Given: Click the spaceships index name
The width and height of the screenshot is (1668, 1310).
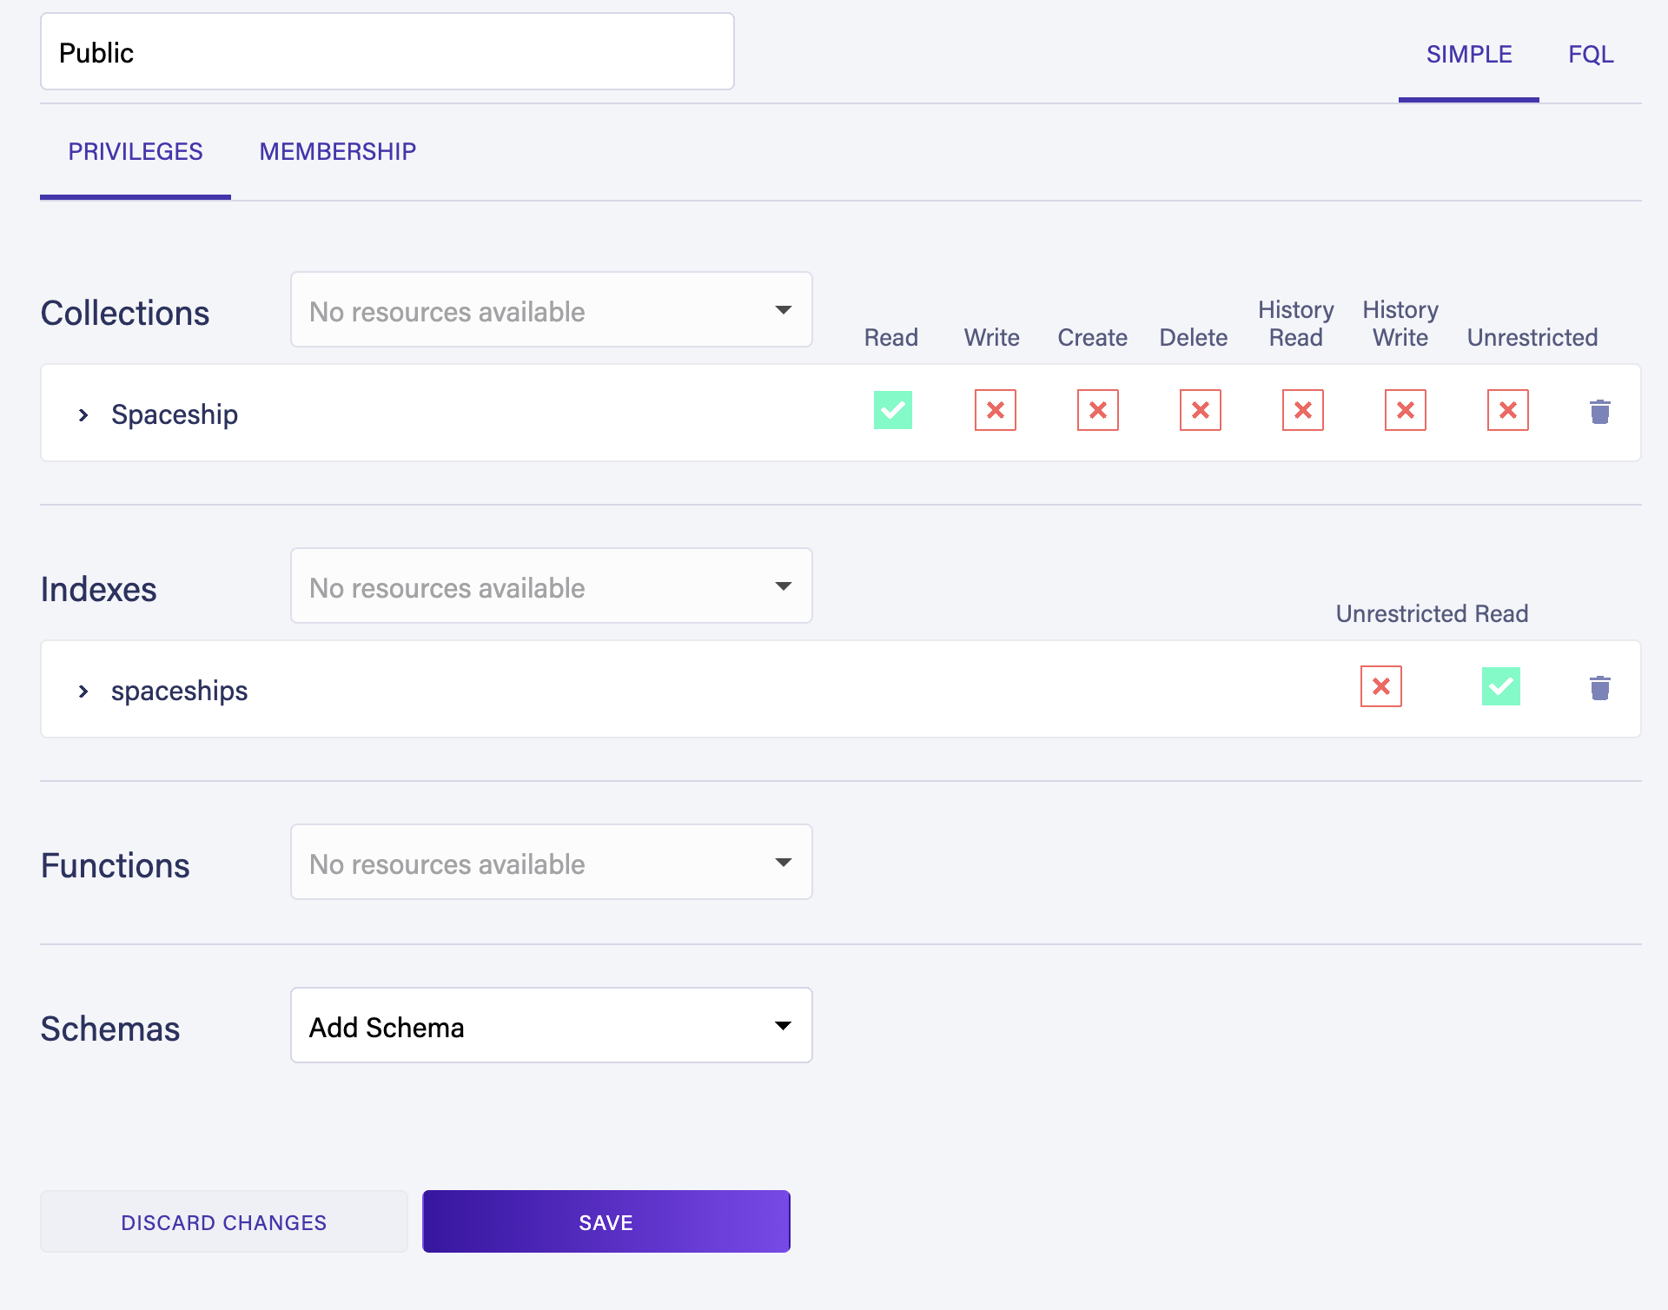Looking at the screenshot, I should 180,691.
